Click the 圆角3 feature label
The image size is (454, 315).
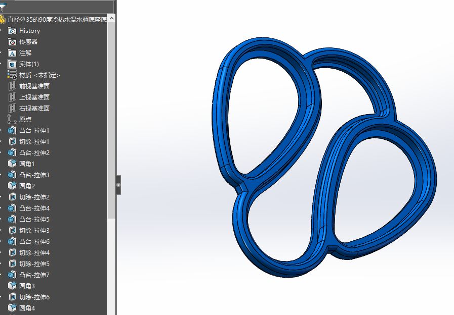(27, 286)
